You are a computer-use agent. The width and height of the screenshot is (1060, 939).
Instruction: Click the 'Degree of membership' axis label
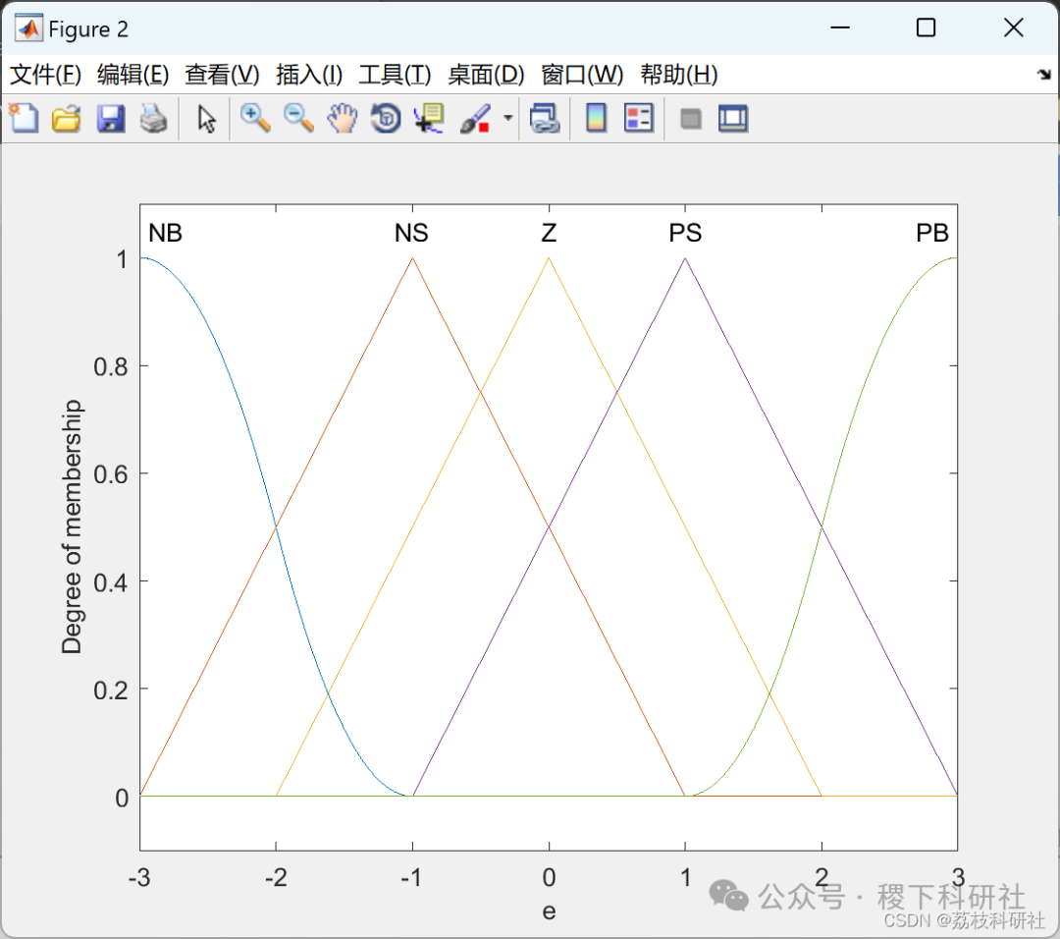(72, 526)
